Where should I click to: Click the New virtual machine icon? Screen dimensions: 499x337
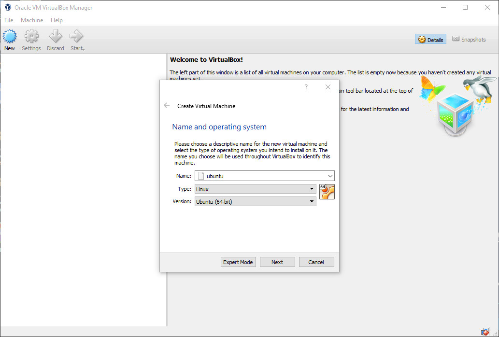[10, 40]
